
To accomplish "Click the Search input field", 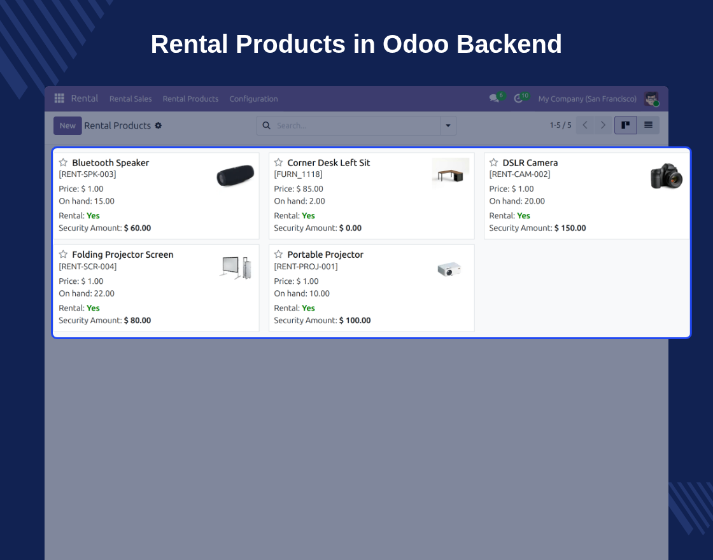I will (x=357, y=125).
